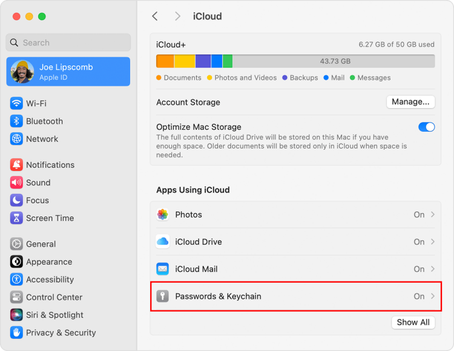454x351 pixels.
Task: Select the Notifications bell icon
Action: 16,165
